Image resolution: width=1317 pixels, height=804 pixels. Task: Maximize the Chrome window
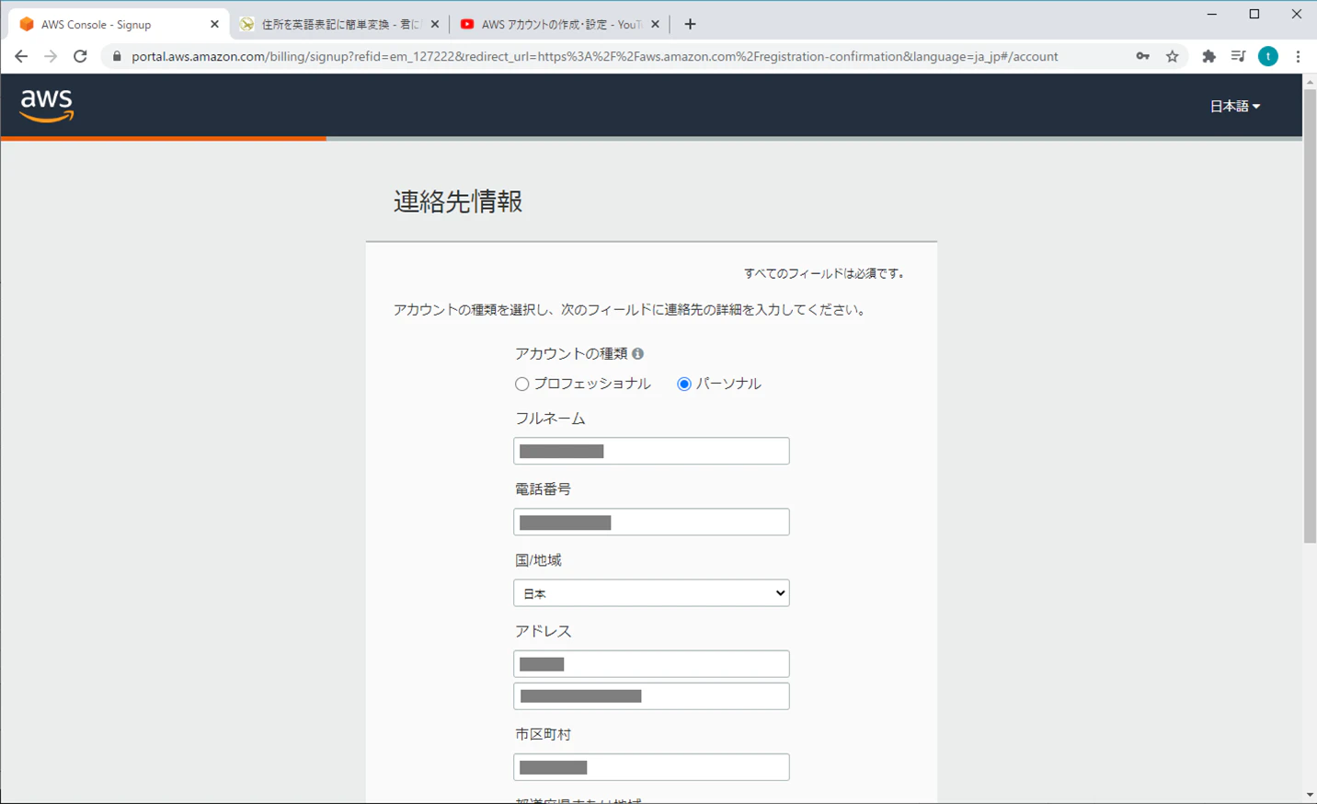pos(1254,14)
